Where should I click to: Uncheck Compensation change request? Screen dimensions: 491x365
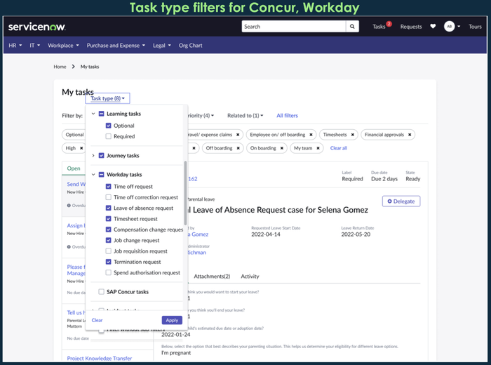point(108,230)
